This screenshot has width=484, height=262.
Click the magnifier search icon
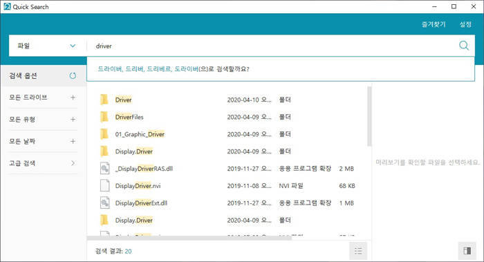tap(464, 46)
